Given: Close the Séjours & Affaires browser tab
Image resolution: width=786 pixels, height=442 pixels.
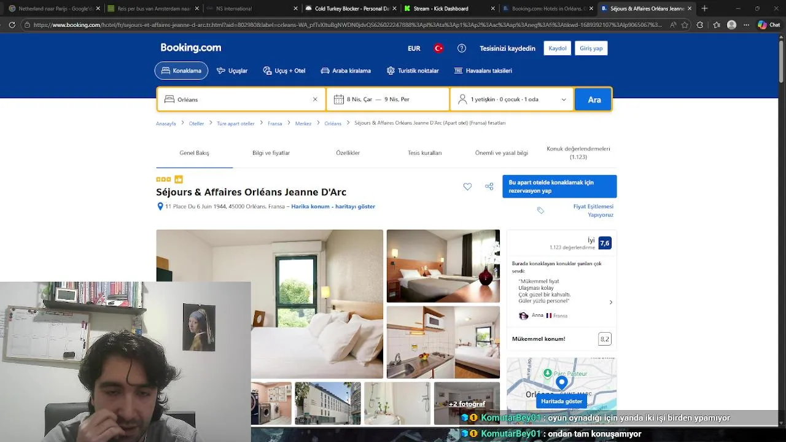Looking at the screenshot, I should click(x=690, y=9).
